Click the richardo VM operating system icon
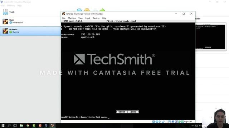Viewport: 229px width, 128px height. [x=5, y=31]
